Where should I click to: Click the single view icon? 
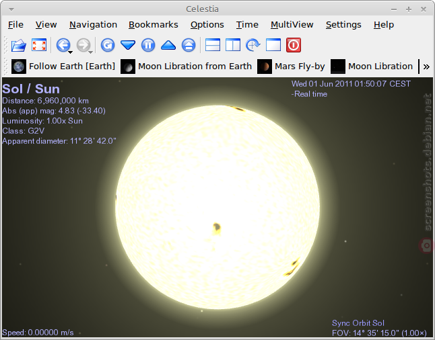pyautogui.click(x=273, y=45)
